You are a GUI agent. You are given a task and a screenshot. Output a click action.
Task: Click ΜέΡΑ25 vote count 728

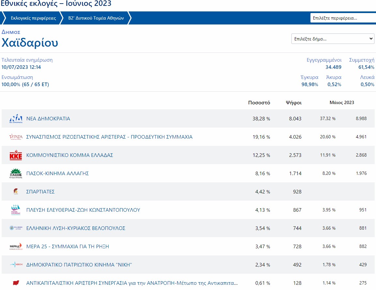click(x=297, y=246)
